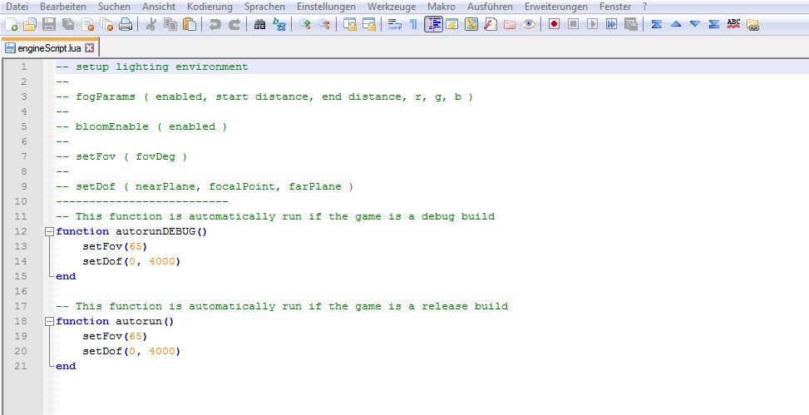Click the Close All documents icon
Image resolution: width=809 pixels, height=415 pixels.
click(x=106, y=24)
